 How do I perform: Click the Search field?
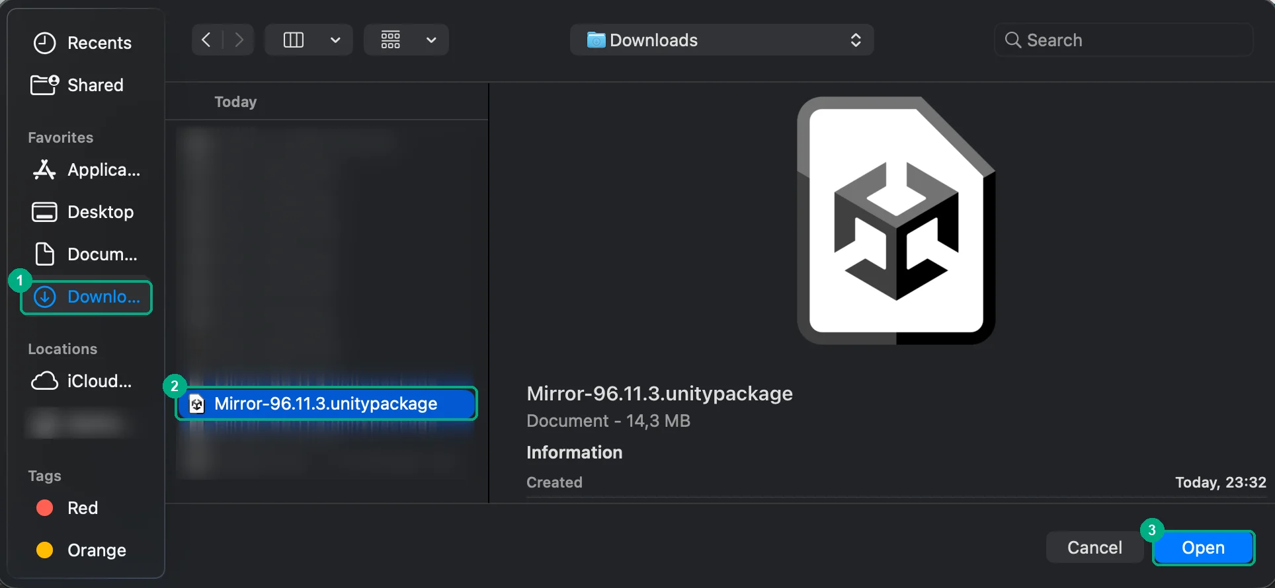point(1124,40)
